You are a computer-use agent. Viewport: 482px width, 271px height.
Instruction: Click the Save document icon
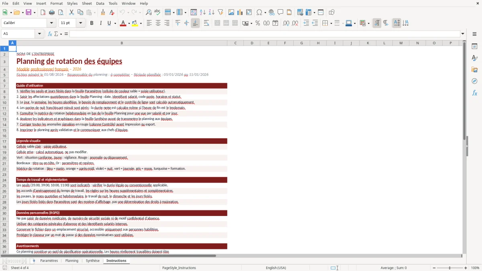[x=29, y=12]
